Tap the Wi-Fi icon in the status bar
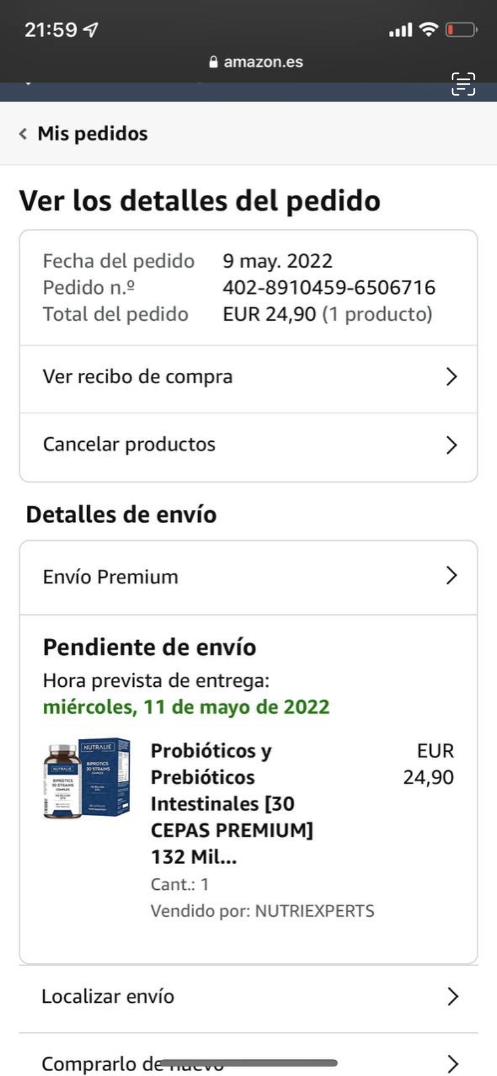This screenshot has height=1076, width=497. tap(429, 29)
